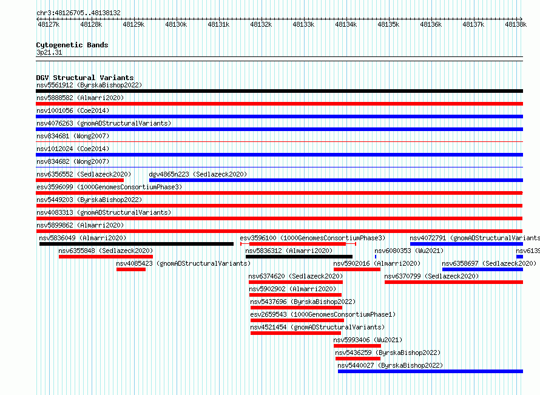Click nsv1012024 (Coe2014) label
Viewport: 540px width, 395px height.
pyautogui.click(x=73, y=149)
